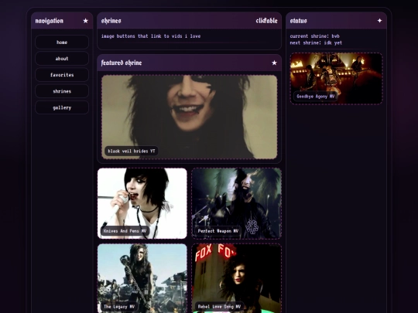Click 'image buttons that link to vids i love'
Viewport: 418px width, 313px height.
151,36
